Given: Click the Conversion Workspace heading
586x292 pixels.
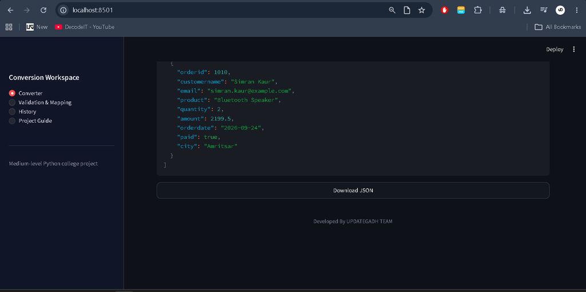Looking at the screenshot, I should (x=44, y=78).
